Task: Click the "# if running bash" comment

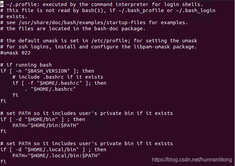Action: tap(26, 65)
